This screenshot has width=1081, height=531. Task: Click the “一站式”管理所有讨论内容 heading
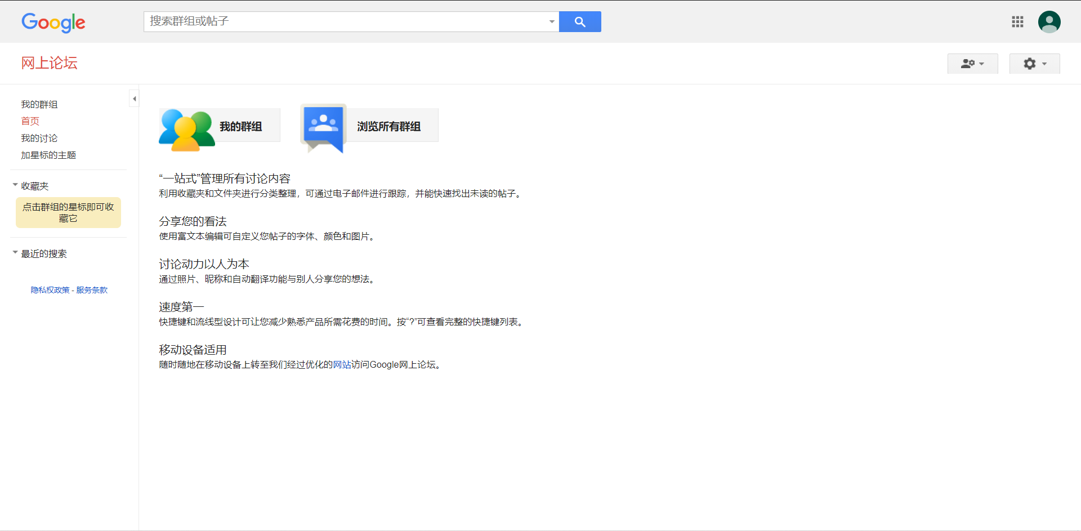(x=225, y=179)
